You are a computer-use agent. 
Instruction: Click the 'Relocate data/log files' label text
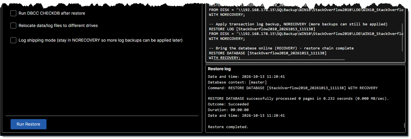point(58,26)
